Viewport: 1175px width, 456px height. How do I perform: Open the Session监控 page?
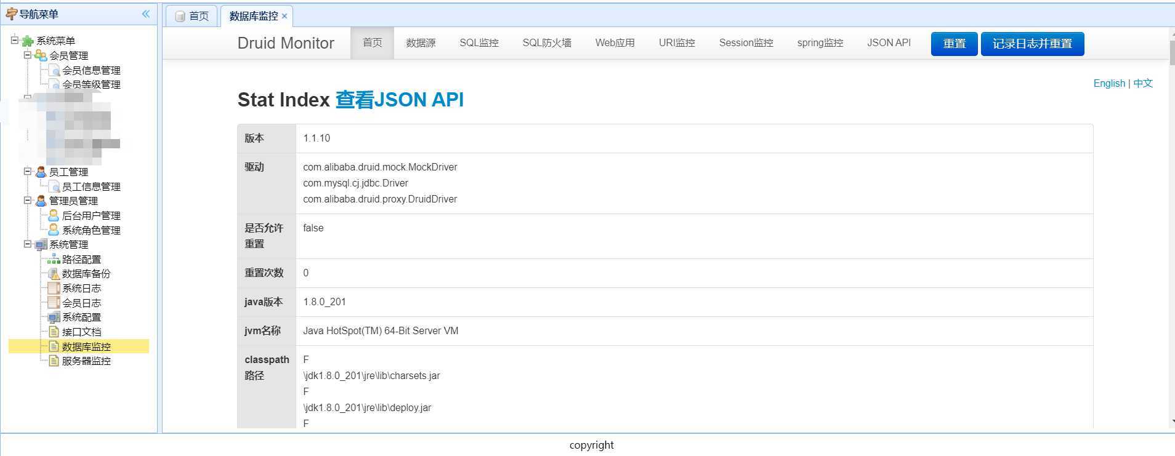tap(746, 43)
